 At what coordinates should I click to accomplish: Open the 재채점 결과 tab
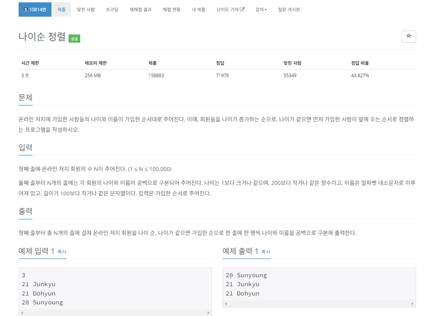click(141, 9)
